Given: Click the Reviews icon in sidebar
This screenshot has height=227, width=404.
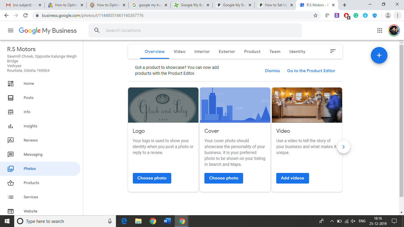Looking at the screenshot, I should [x=11, y=140].
